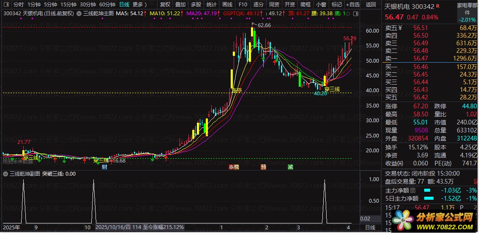Toggle 叠加 overlay mode
The image size is (480, 234).
tap(180, 5)
